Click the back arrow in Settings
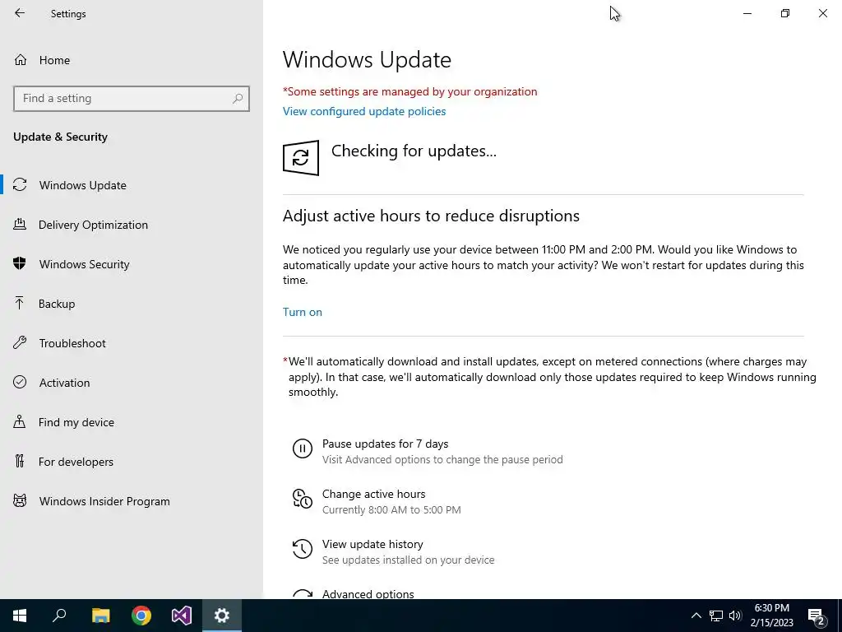 point(20,13)
